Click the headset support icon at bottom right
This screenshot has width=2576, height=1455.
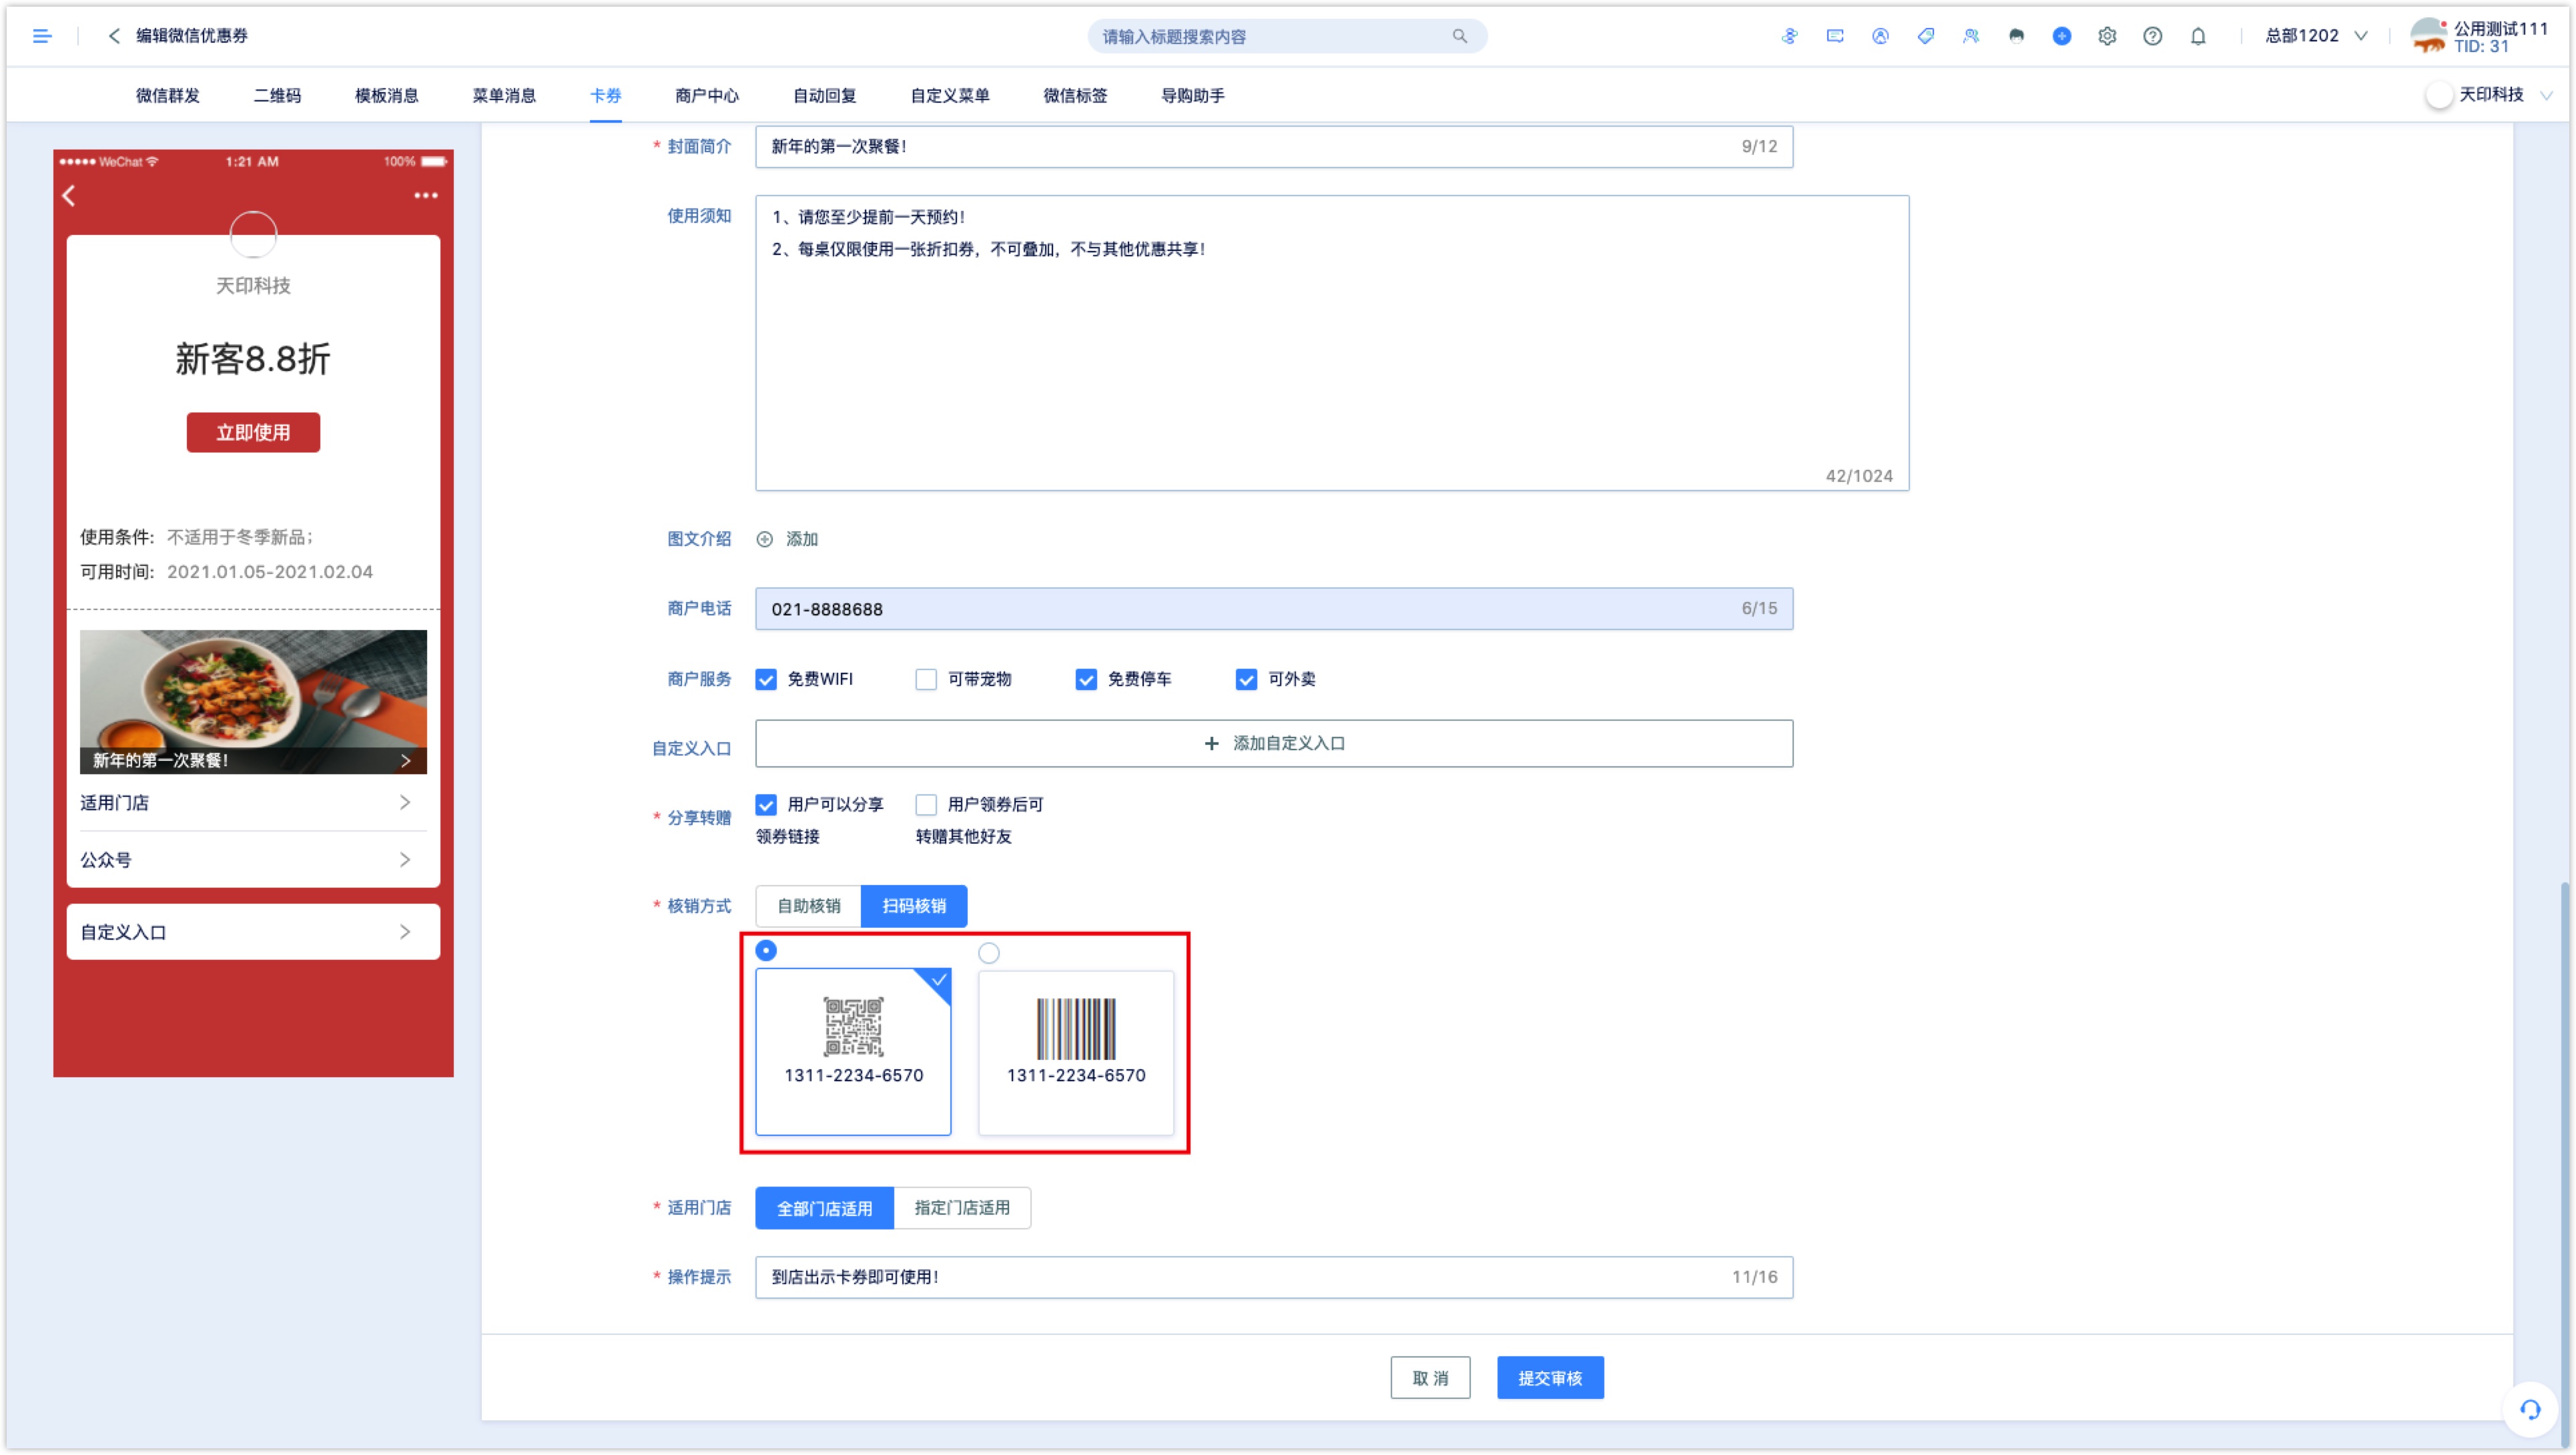2530,1409
